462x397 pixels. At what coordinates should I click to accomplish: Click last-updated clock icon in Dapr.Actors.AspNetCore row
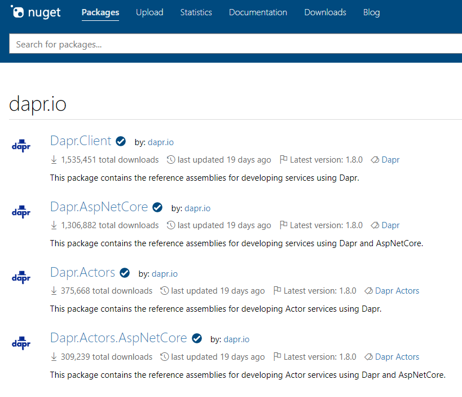(x=164, y=356)
